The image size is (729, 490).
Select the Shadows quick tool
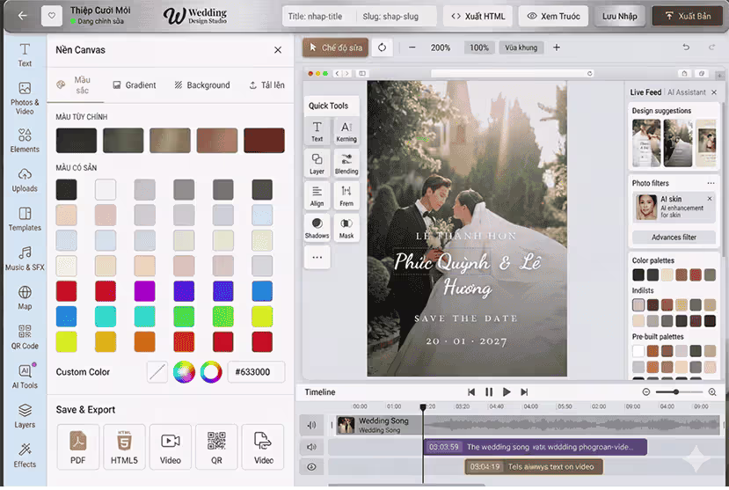tap(317, 228)
